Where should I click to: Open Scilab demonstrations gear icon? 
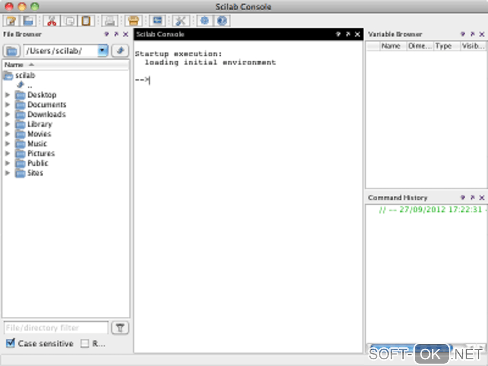[204, 21]
